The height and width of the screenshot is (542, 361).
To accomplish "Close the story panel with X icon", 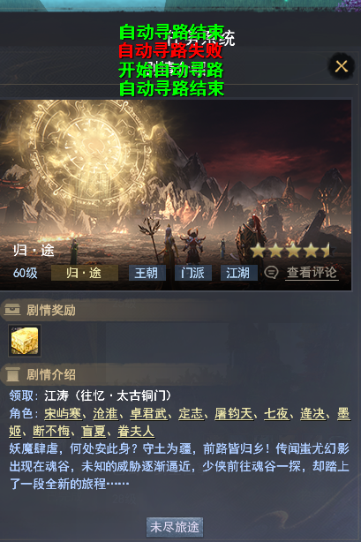I will tap(341, 65).
